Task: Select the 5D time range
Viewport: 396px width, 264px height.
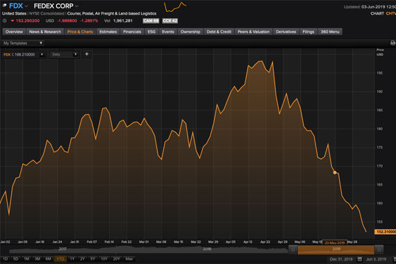Action: pos(16,259)
